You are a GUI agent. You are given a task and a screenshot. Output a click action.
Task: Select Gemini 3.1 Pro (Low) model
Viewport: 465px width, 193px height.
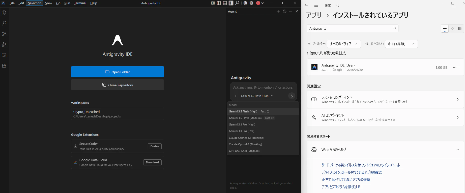(x=263, y=131)
